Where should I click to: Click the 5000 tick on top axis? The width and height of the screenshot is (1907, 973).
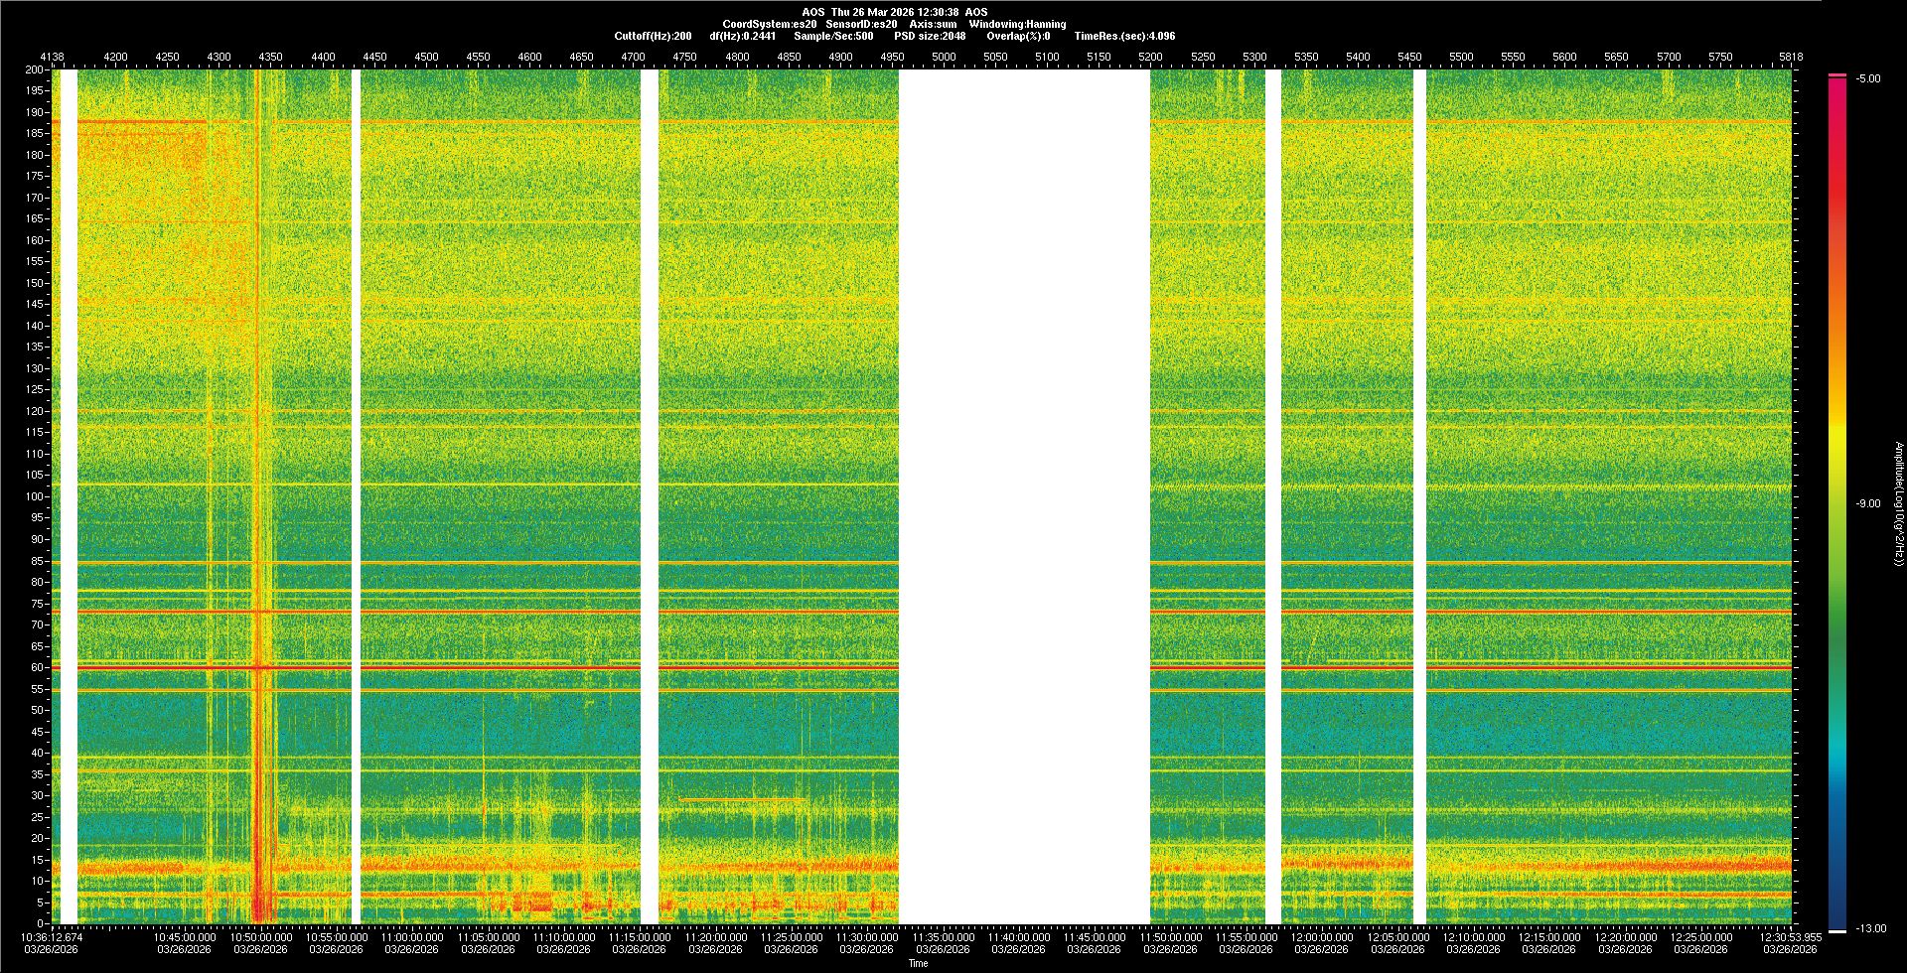point(944,58)
